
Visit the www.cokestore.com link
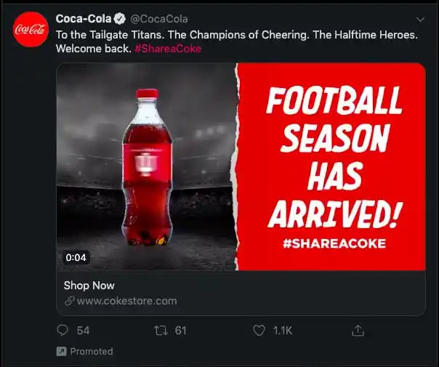click(x=126, y=301)
